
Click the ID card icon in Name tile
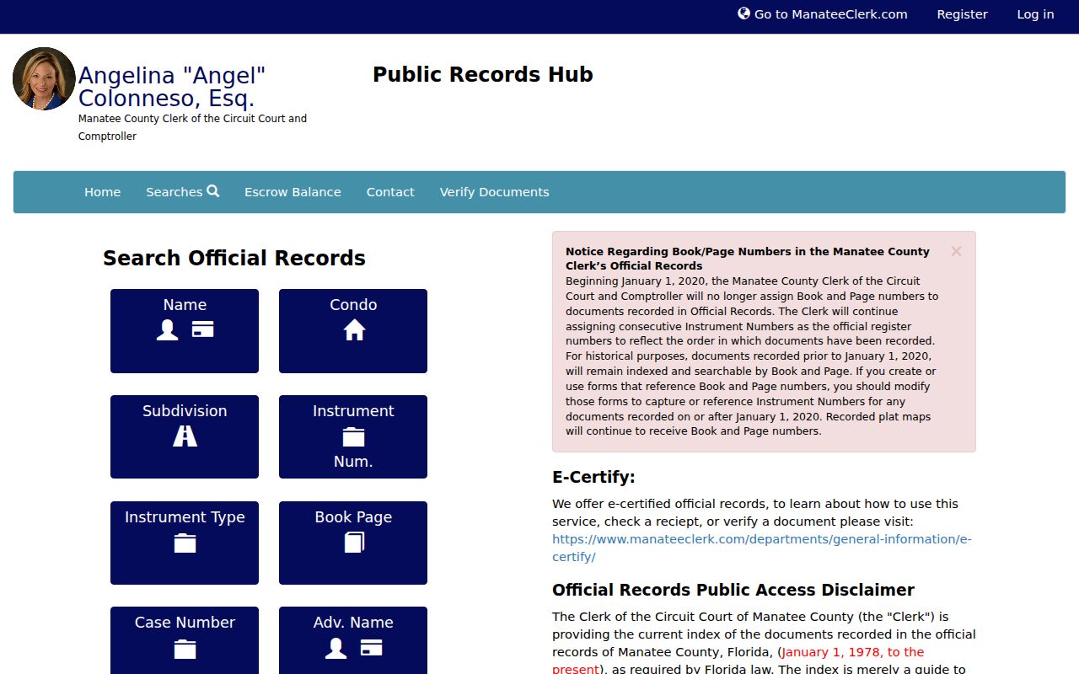pyautogui.click(x=202, y=329)
